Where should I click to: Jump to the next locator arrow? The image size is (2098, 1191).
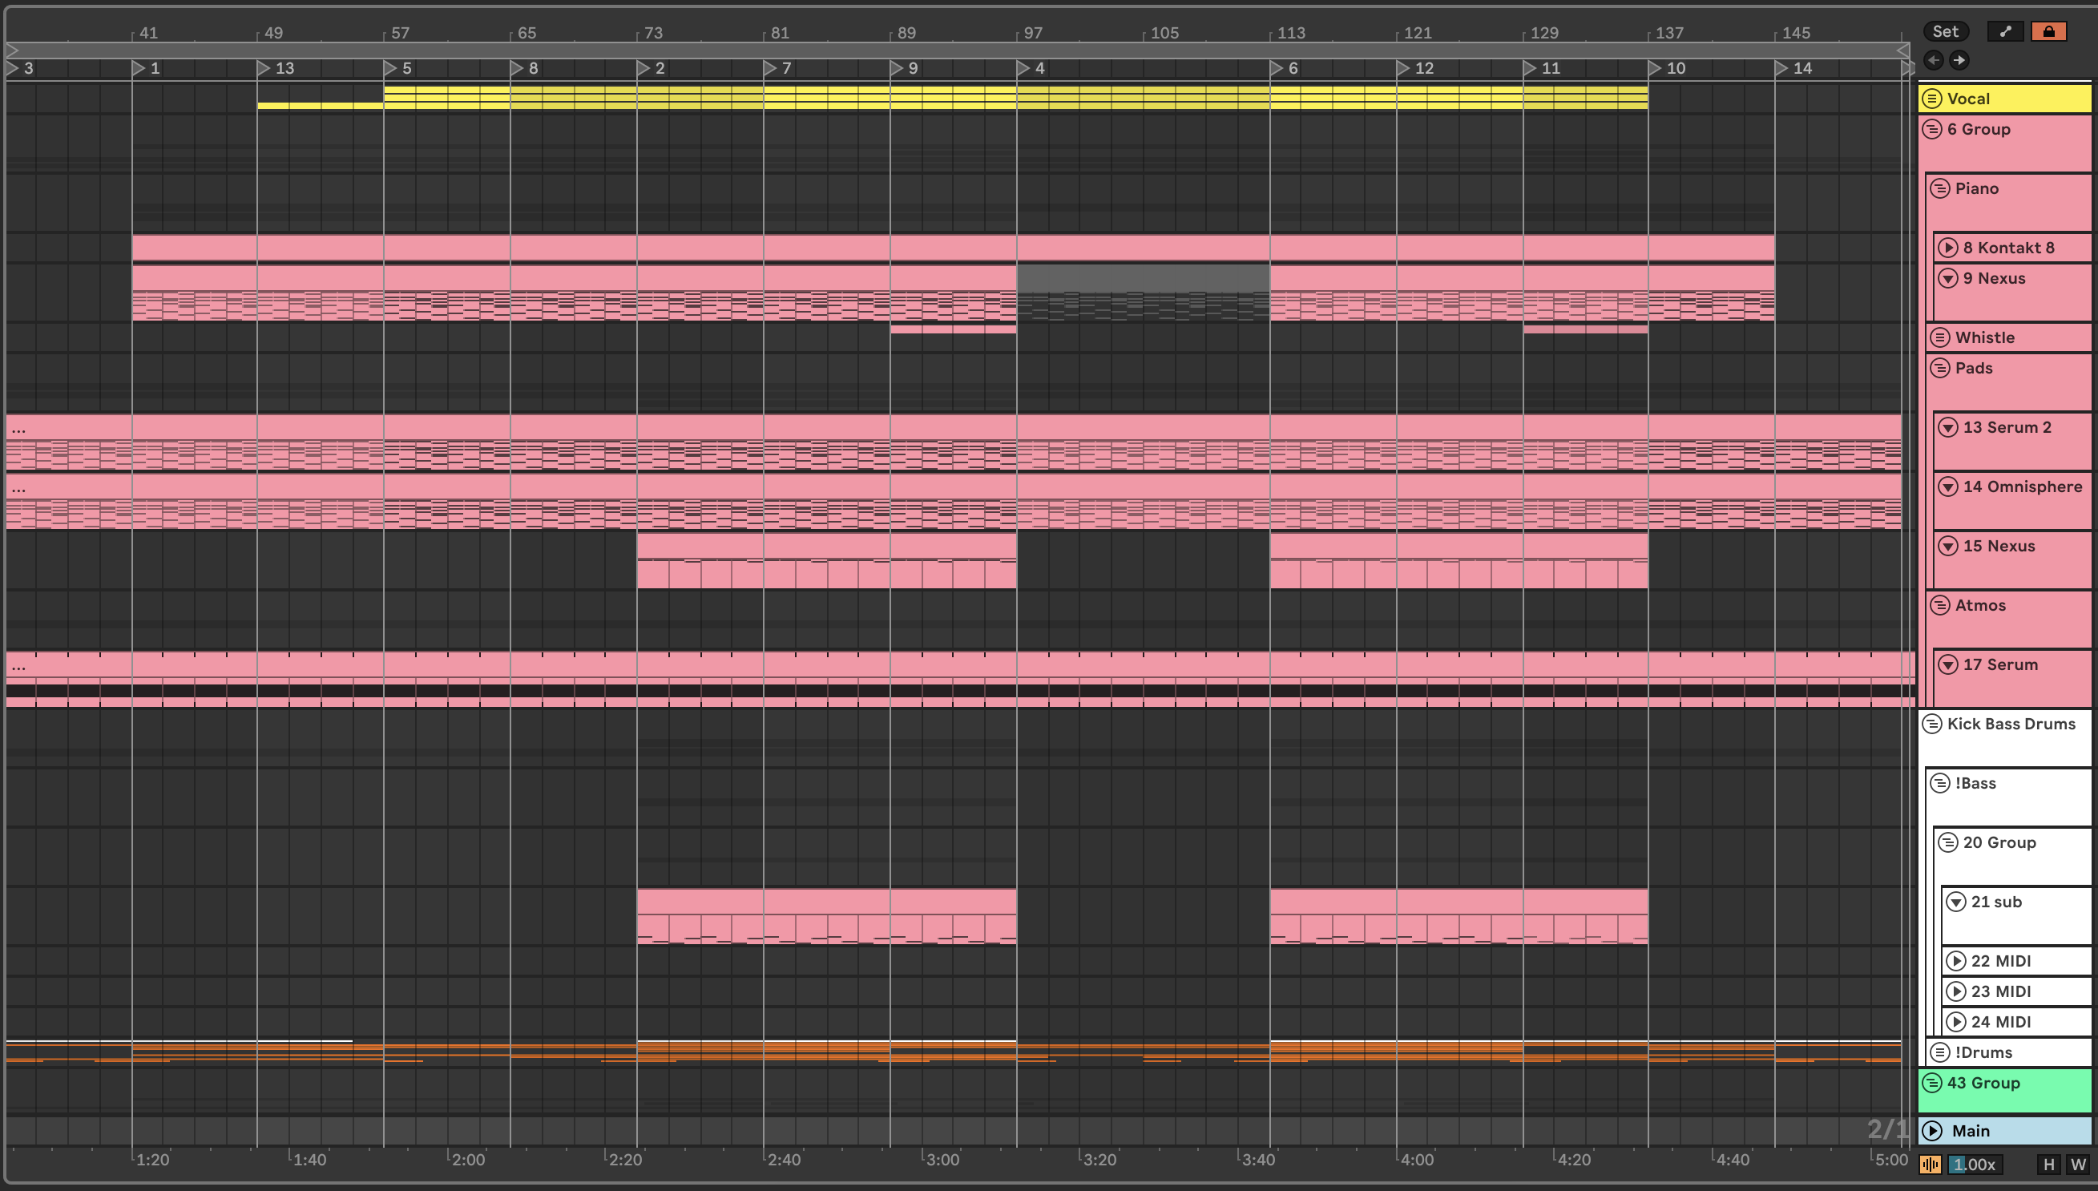click(1959, 60)
